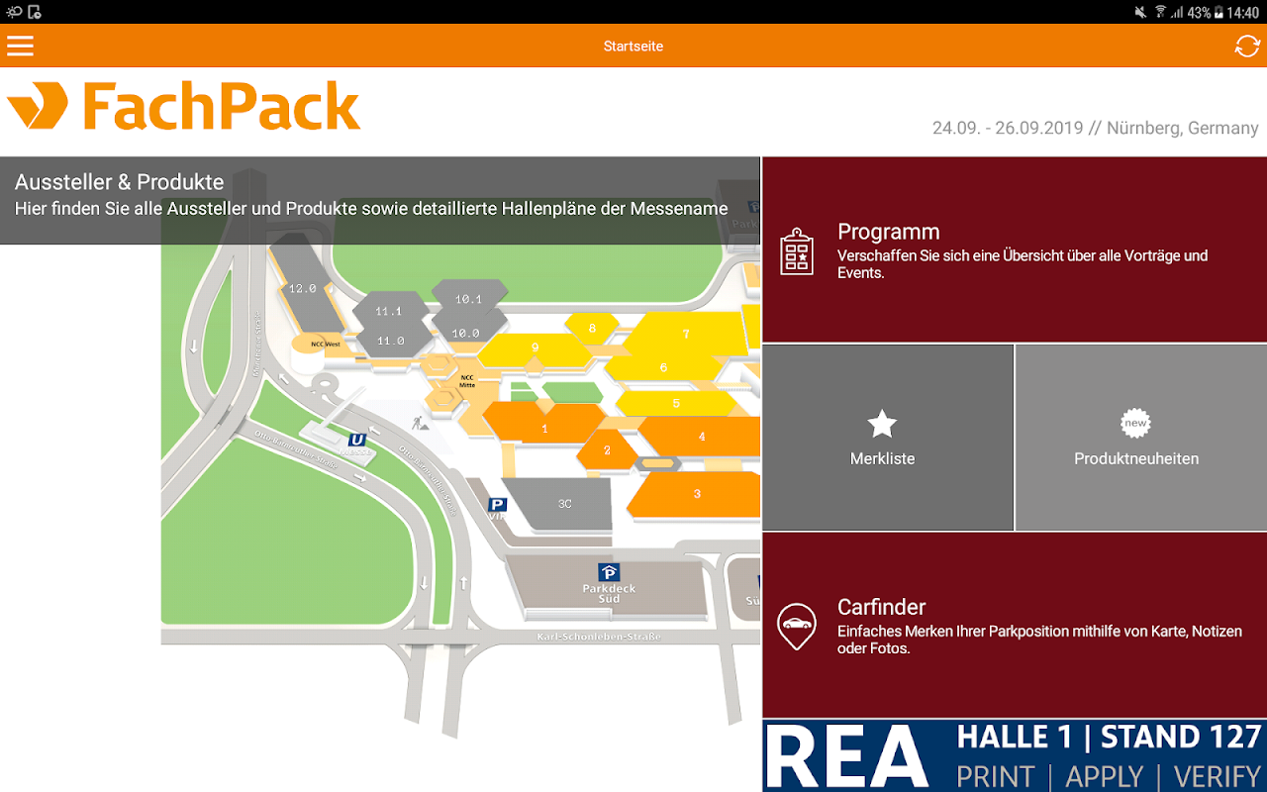Select hall 4 on the map
This screenshot has height=792, width=1267.
[701, 437]
